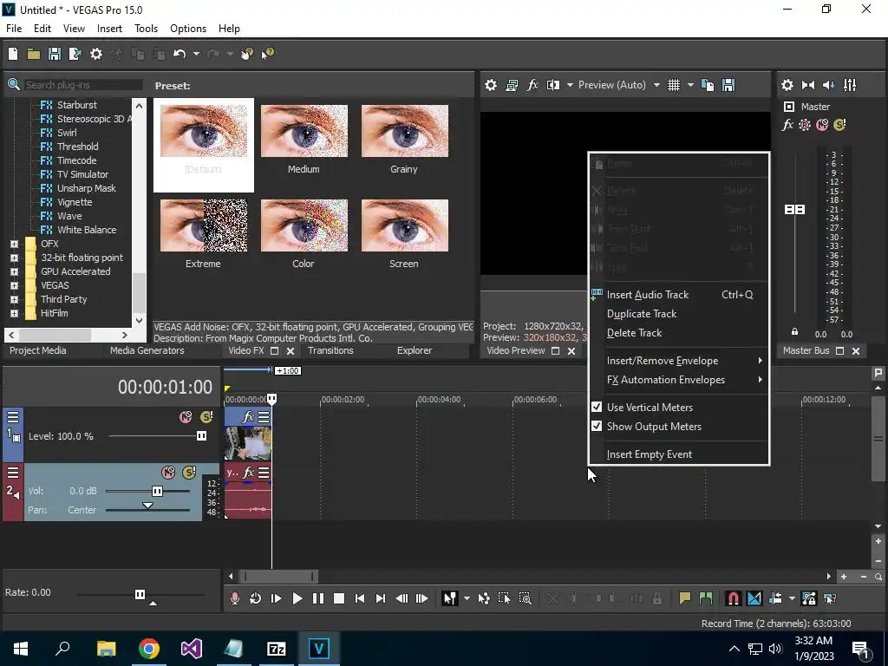Expand the HitFilm folder
The height and width of the screenshot is (666, 888).
pos(14,313)
